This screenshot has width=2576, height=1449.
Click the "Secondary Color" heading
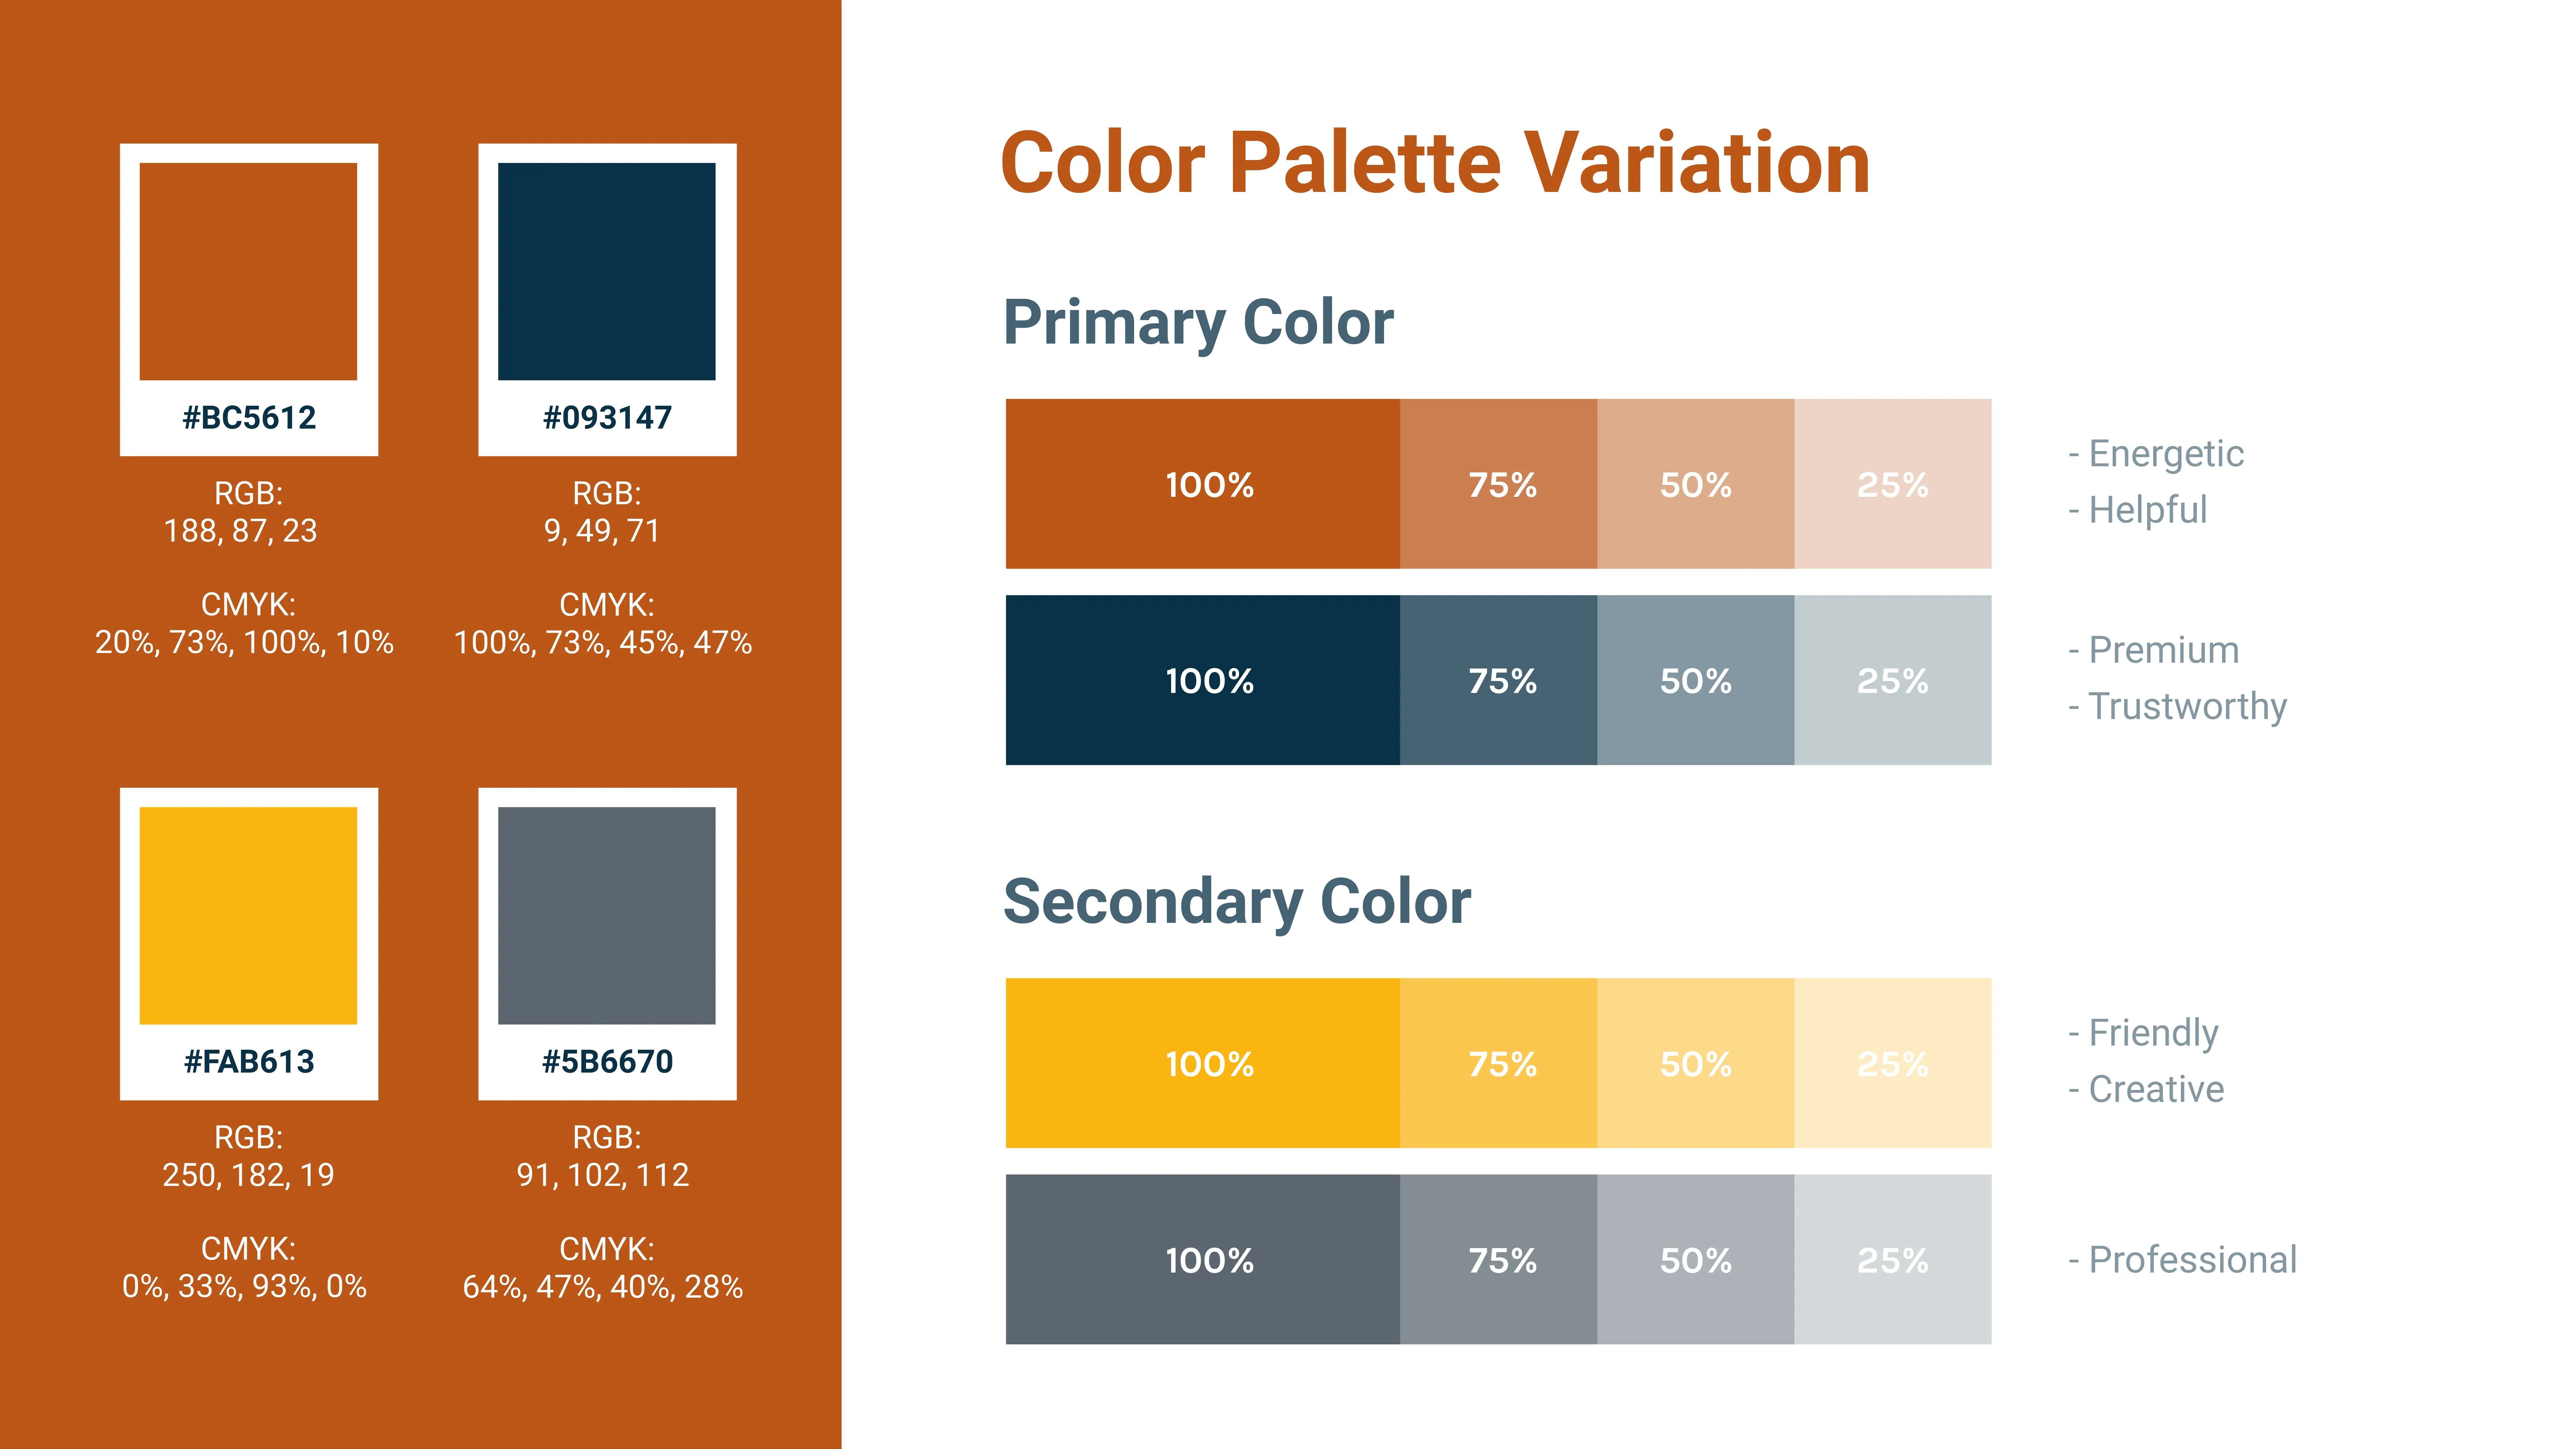click(1237, 901)
